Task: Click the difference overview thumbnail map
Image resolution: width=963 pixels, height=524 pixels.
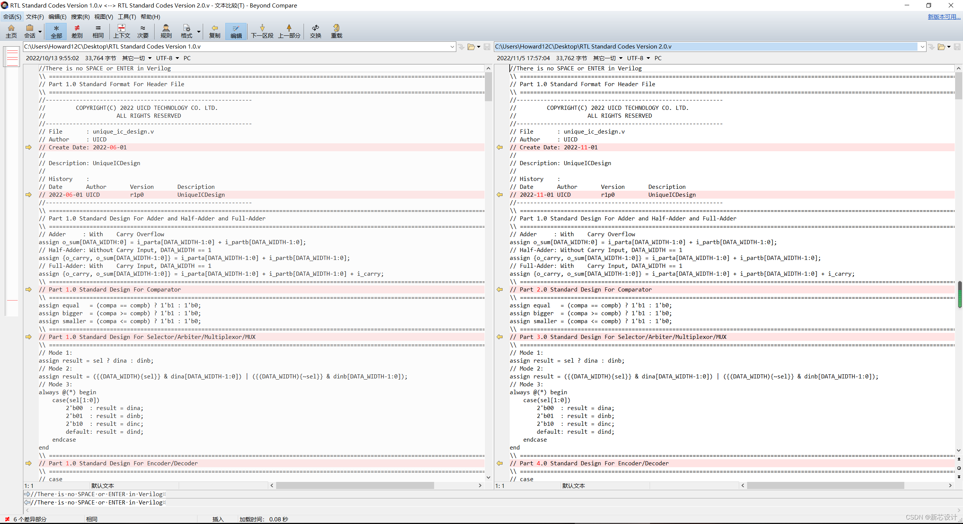Action: pos(12,181)
